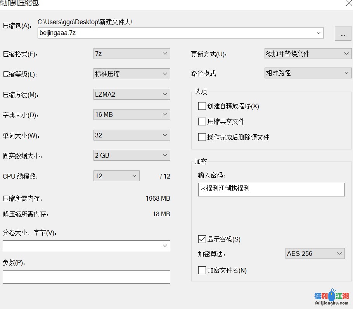Click the browse button next to archive name
Image resolution: width=353 pixels, height=309 pixels.
click(x=343, y=34)
